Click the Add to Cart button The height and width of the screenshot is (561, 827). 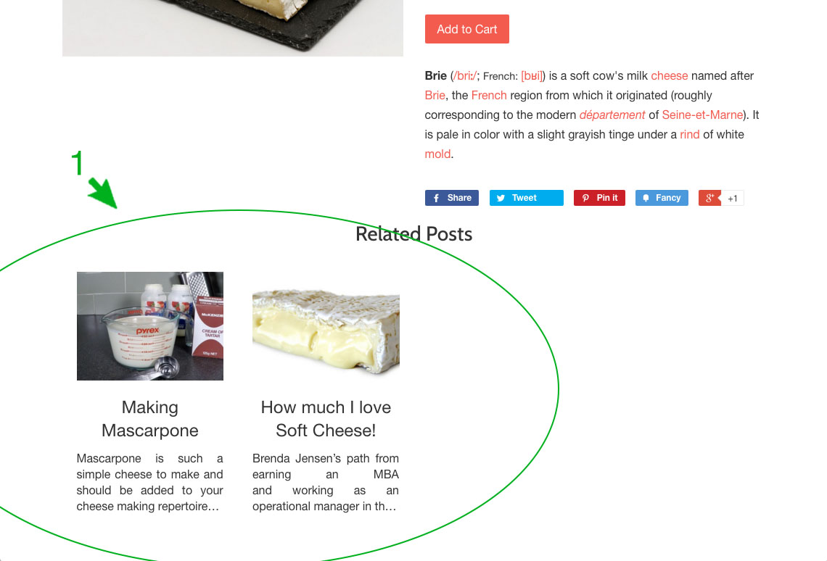pyautogui.click(x=466, y=29)
